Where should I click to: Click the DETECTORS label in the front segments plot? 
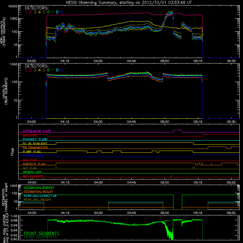click(x=37, y=8)
